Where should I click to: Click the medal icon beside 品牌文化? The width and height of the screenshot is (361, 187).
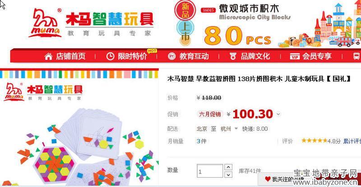[x=233, y=56]
